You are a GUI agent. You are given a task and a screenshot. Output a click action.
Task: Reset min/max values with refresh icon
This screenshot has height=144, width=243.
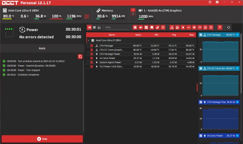pos(229,27)
